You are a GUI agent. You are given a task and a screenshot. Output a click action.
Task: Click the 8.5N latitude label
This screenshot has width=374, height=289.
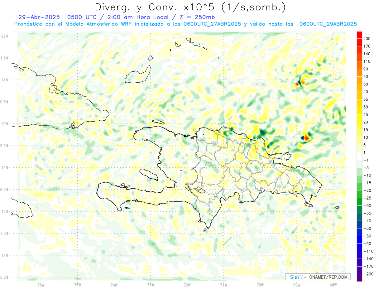tap(5, 190)
